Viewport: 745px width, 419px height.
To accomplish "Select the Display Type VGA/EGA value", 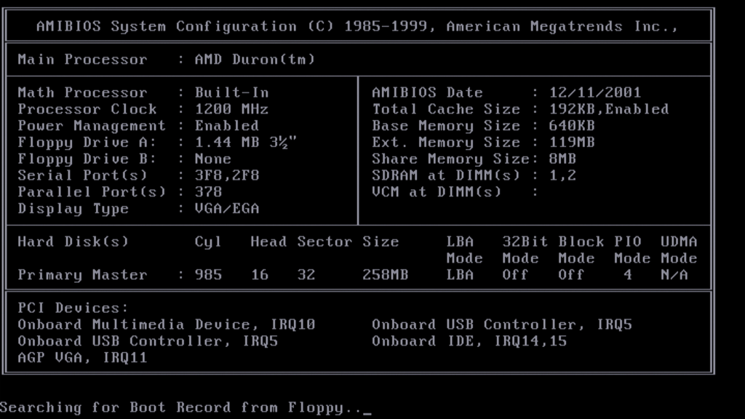I will tap(226, 209).
